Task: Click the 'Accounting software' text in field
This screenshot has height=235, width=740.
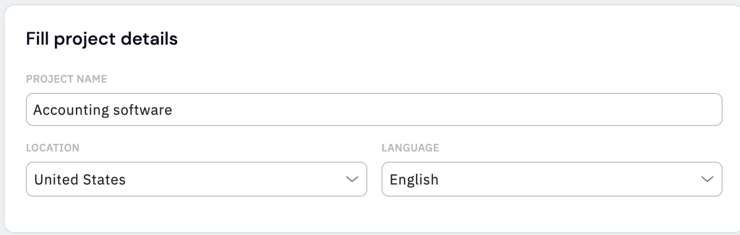Action: click(x=103, y=110)
